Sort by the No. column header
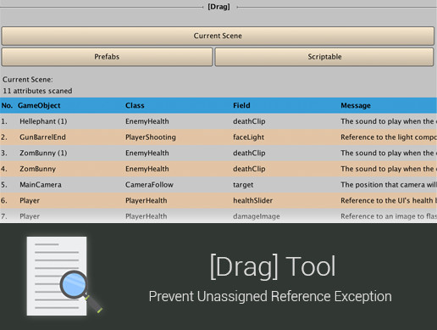Viewport: 437px width, 330px height. coord(7,105)
